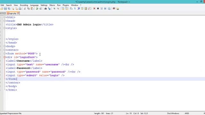Cut selection with the scissors icon

pyautogui.click(x=25, y=9)
